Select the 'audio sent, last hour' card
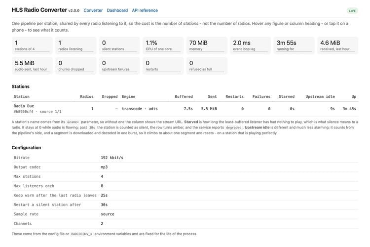The image size is (370, 247). [32, 66]
